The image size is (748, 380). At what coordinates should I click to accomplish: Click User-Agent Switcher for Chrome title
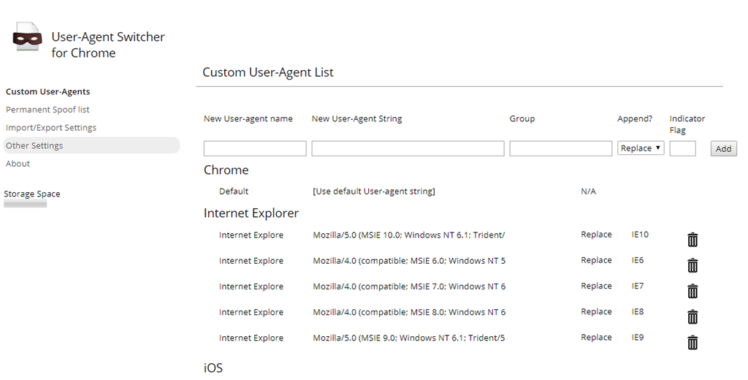tap(108, 45)
